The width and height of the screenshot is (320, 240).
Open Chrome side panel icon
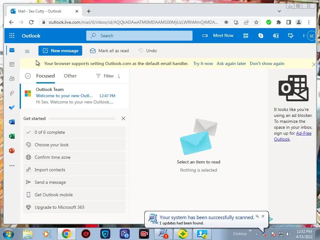[288, 22]
